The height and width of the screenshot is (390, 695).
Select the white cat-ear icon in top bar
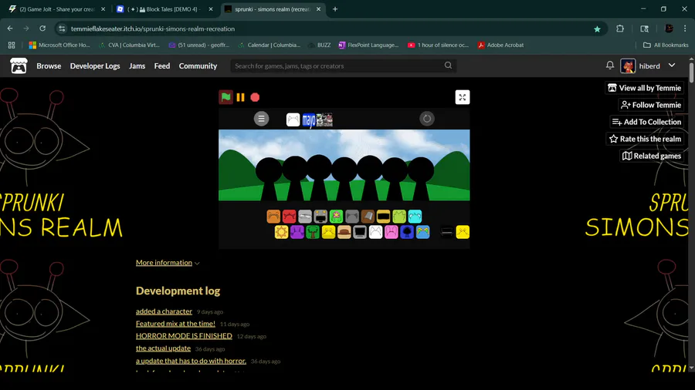[293, 119]
